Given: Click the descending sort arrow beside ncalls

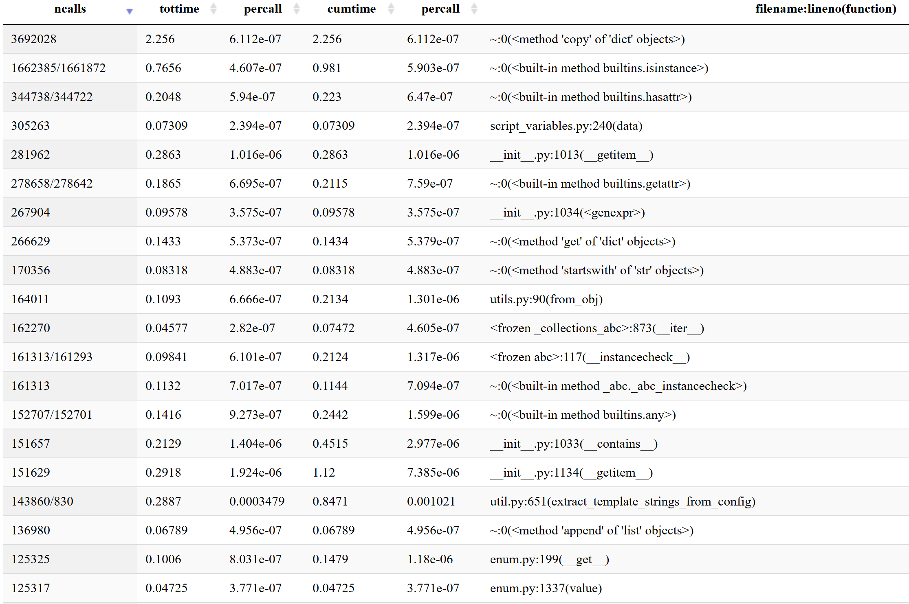Looking at the screenshot, I should pos(130,11).
